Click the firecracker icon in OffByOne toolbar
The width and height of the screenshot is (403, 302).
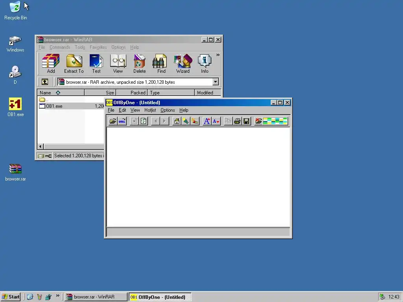tap(195, 121)
